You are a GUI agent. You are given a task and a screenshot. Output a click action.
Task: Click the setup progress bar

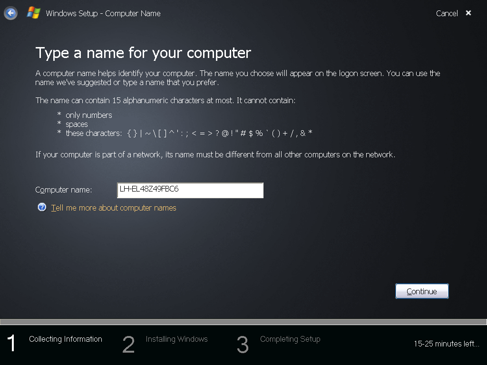[243, 322]
